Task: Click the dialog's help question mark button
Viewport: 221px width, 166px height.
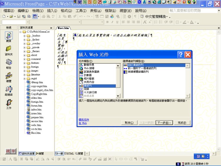Action: (x=181, y=54)
